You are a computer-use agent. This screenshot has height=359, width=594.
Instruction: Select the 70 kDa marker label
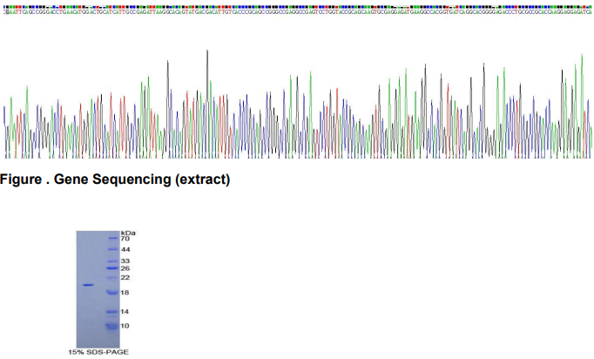click(x=125, y=239)
